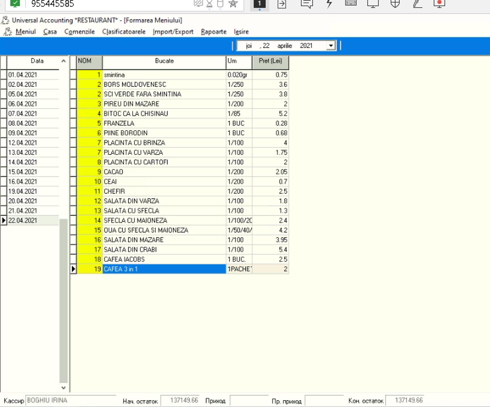Click the file transfer arrow icon
The image size is (490, 407).
[282, 4]
